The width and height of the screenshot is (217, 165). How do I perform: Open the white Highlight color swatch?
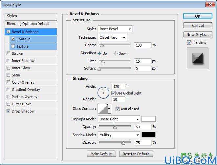148,119
